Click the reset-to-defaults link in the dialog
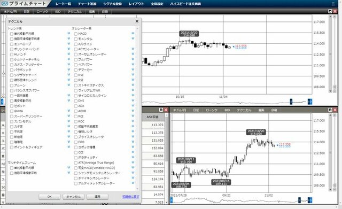This screenshot has height=209, width=342. click(x=130, y=197)
